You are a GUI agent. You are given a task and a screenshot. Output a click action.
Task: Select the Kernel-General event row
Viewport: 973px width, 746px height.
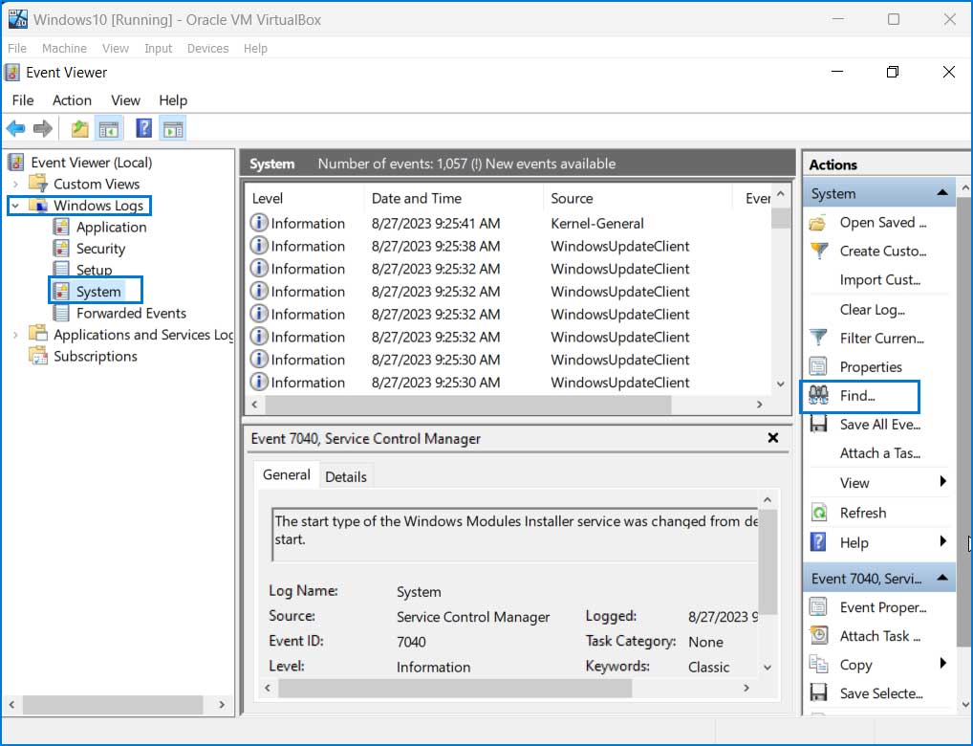tap(508, 224)
